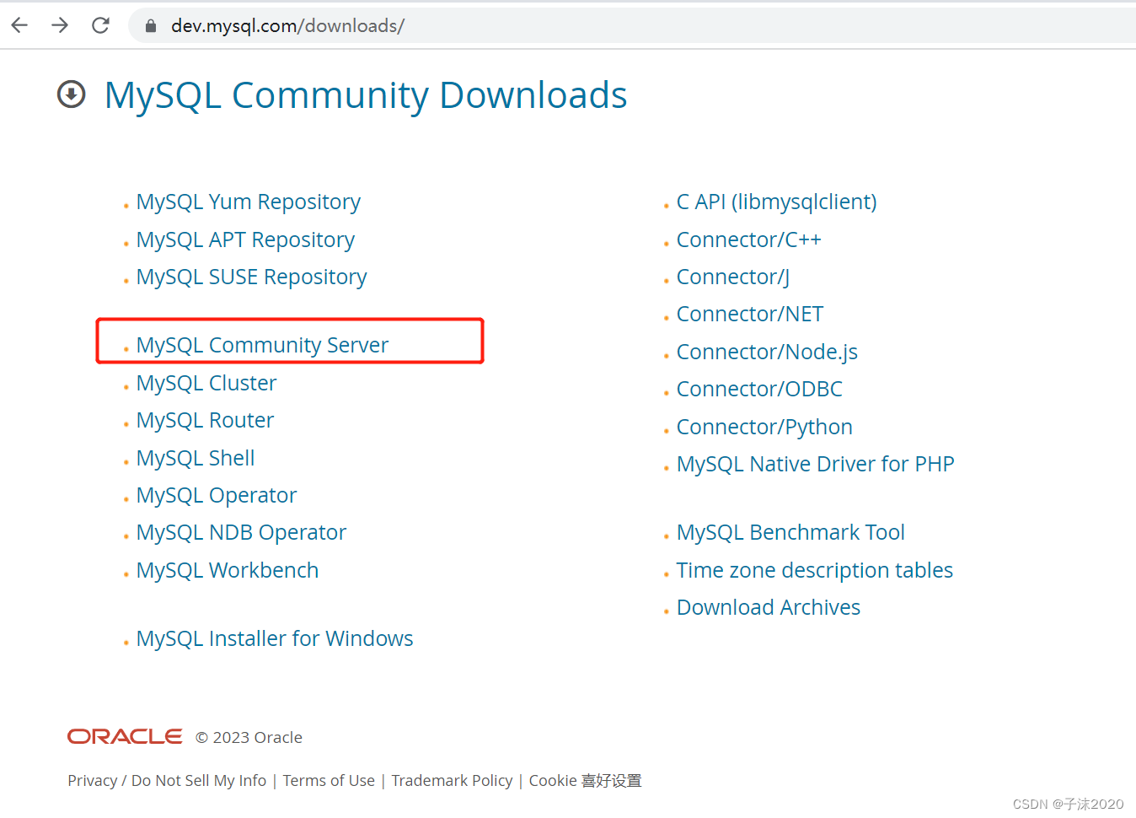The image size is (1136, 818).
Task: Open Cookie preferences footer link
Action: click(x=585, y=781)
